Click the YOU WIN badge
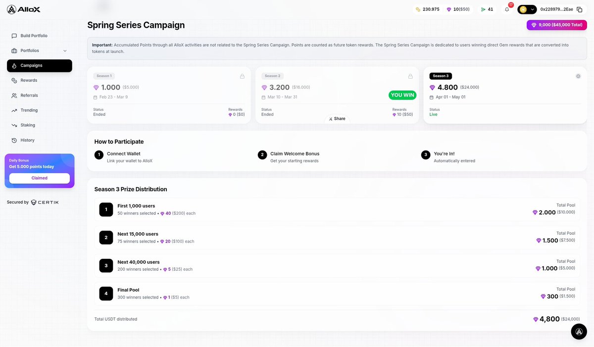Screen dimensions: 594x347 (402, 95)
